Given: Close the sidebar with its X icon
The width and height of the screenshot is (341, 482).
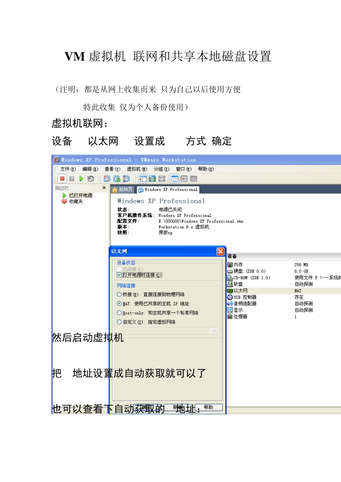Looking at the screenshot, I should coord(104,188).
